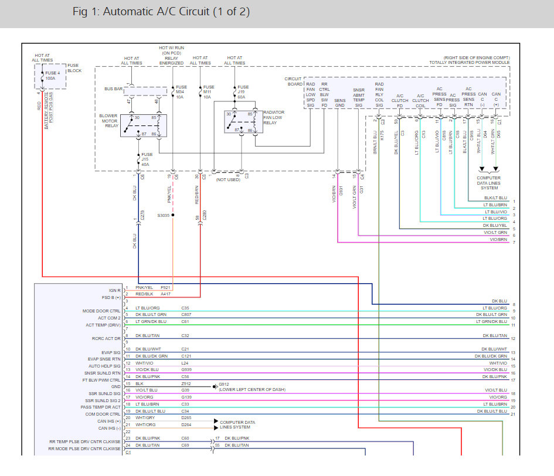Click the 'FUSE M34 10A' label
Image resolution: width=554 pixels, height=476 pixels.
click(x=181, y=92)
